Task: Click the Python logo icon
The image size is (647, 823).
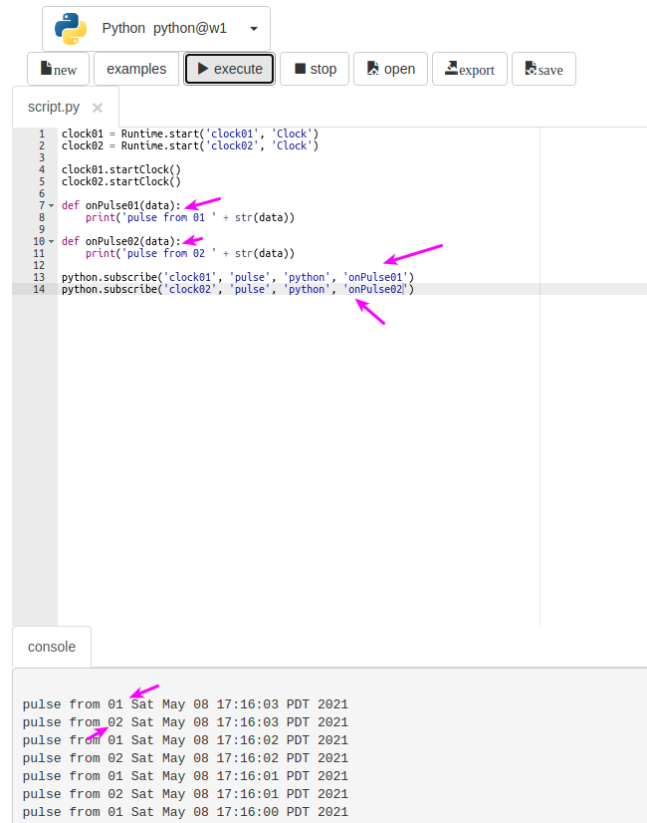Action: [71, 28]
